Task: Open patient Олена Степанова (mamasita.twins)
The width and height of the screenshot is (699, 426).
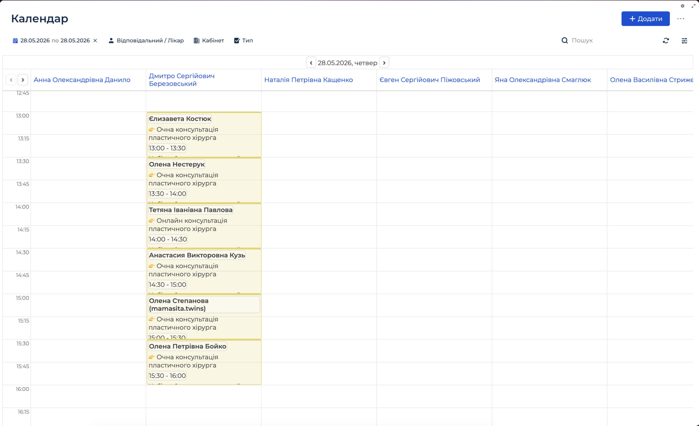Action: click(x=204, y=304)
